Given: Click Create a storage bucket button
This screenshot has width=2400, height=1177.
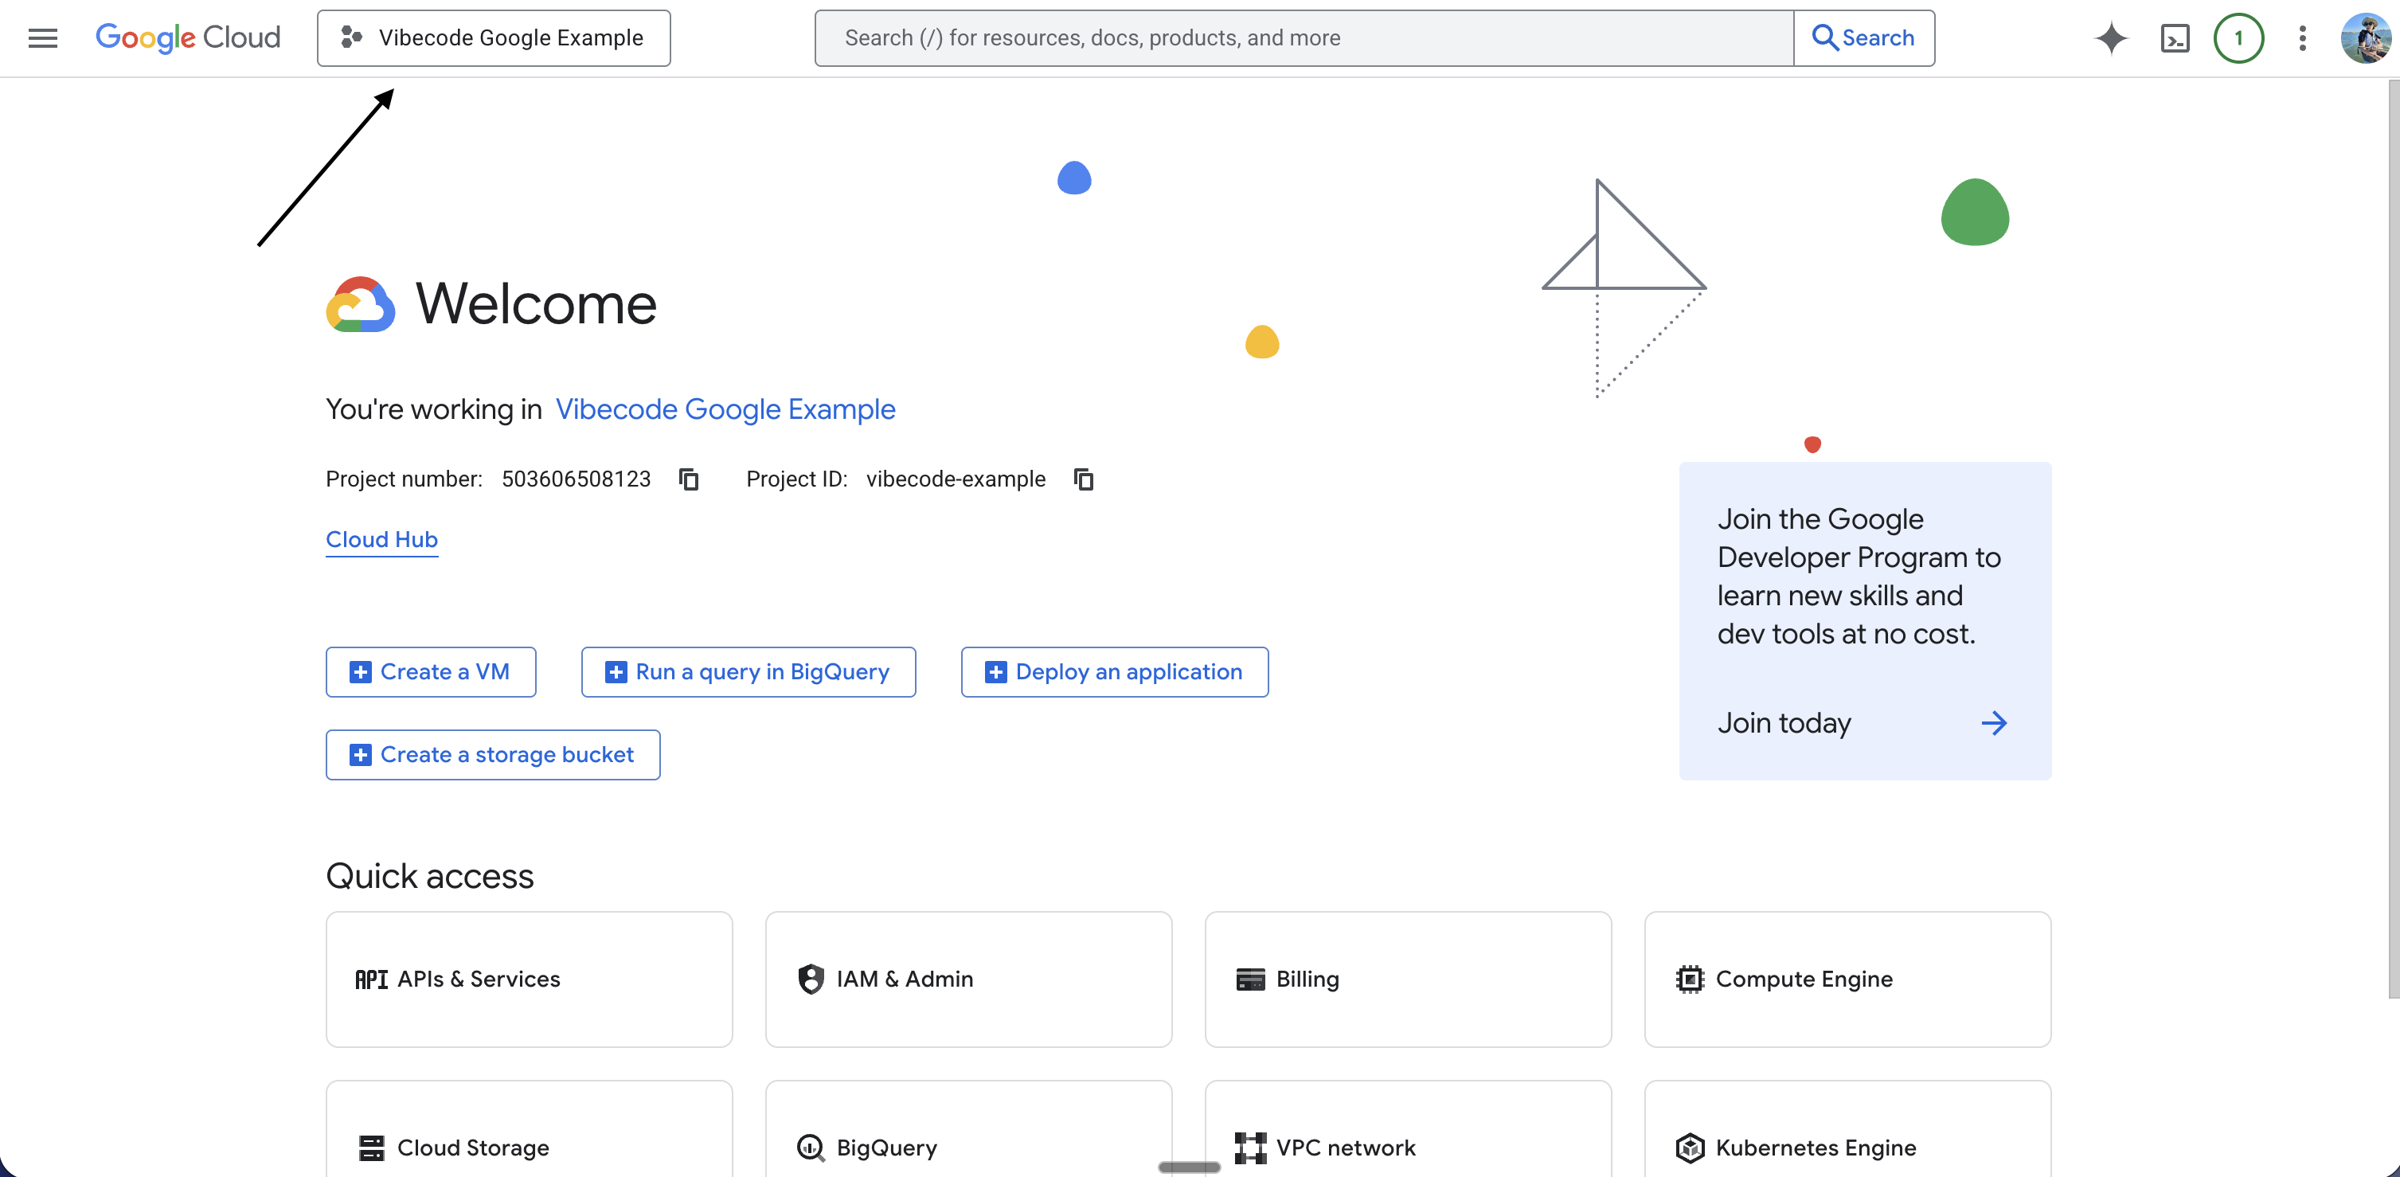Looking at the screenshot, I should pos(493,755).
